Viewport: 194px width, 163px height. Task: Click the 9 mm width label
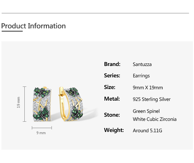(41, 133)
